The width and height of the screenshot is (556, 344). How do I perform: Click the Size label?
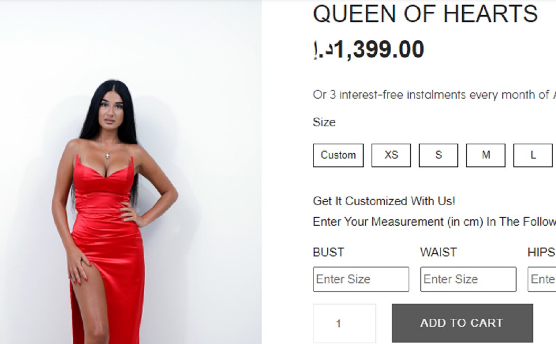pos(324,122)
